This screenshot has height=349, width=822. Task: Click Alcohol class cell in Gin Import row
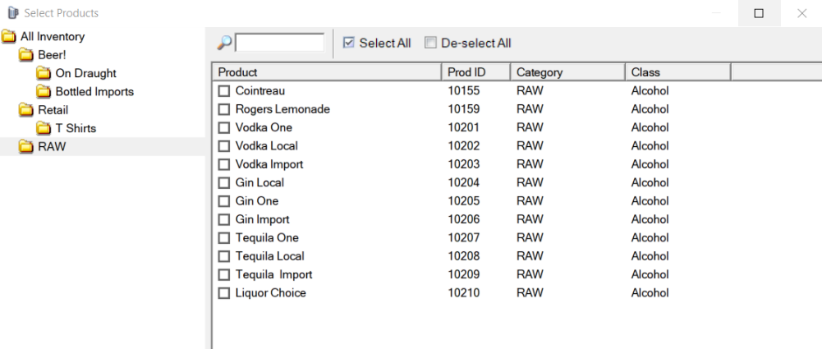coord(650,219)
